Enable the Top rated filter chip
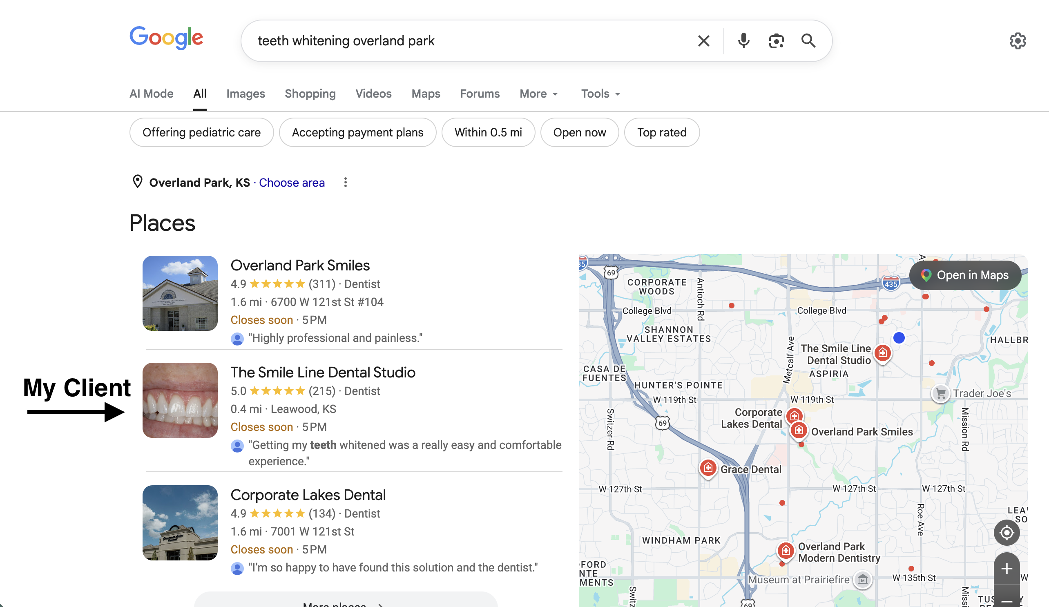Screen dimensions: 1049x607 (x=661, y=132)
